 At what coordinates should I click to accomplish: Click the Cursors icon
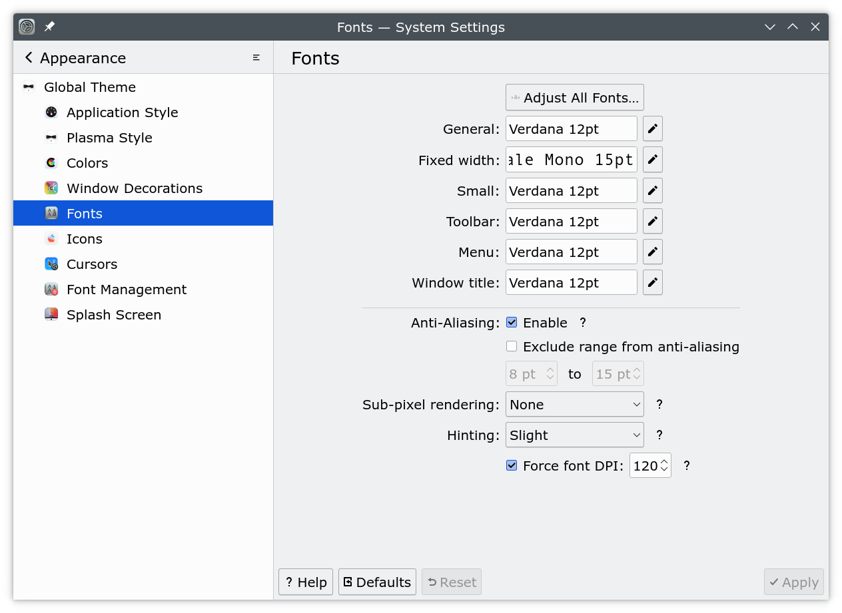pyautogui.click(x=51, y=264)
